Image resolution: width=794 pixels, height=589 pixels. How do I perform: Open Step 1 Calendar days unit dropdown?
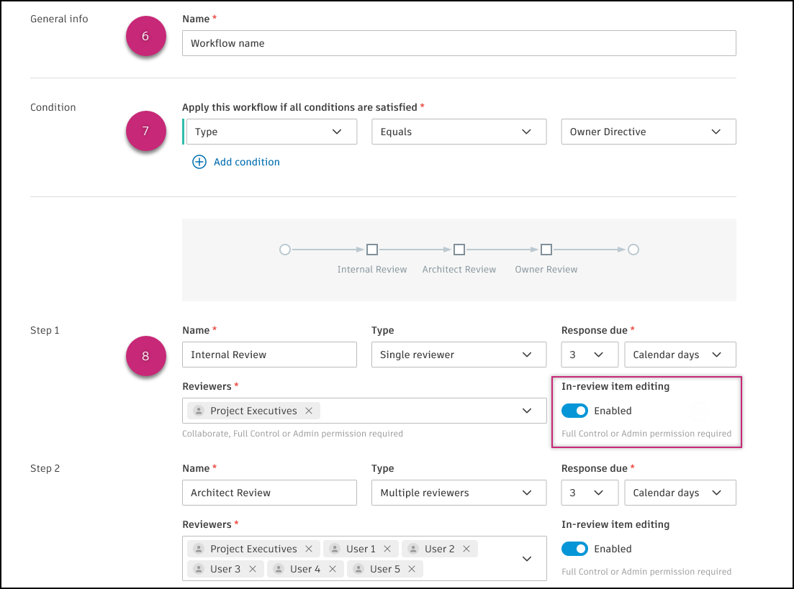point(680,355)
